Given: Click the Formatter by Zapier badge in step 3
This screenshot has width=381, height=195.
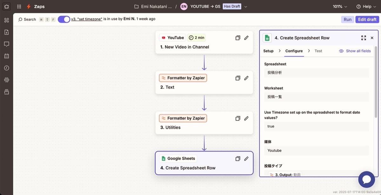Looking at the screenshot, I should click(183, 118).
